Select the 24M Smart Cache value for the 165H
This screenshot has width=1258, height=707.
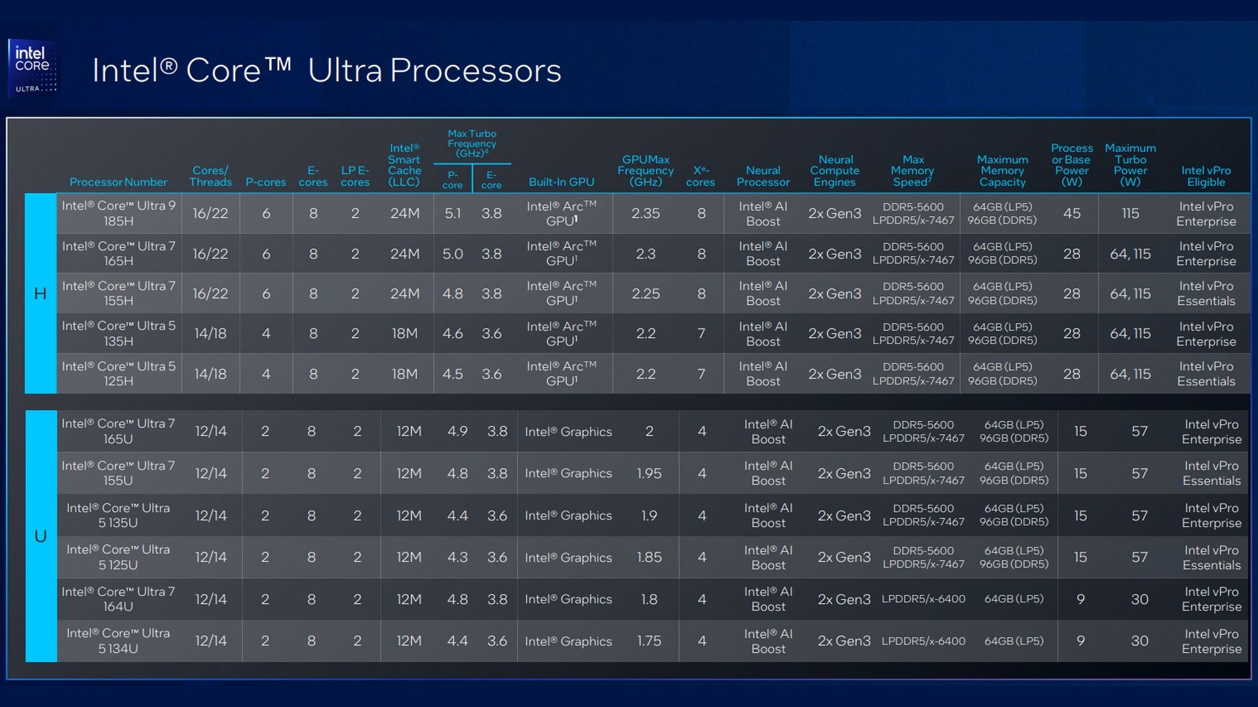(x=405, y=253)
